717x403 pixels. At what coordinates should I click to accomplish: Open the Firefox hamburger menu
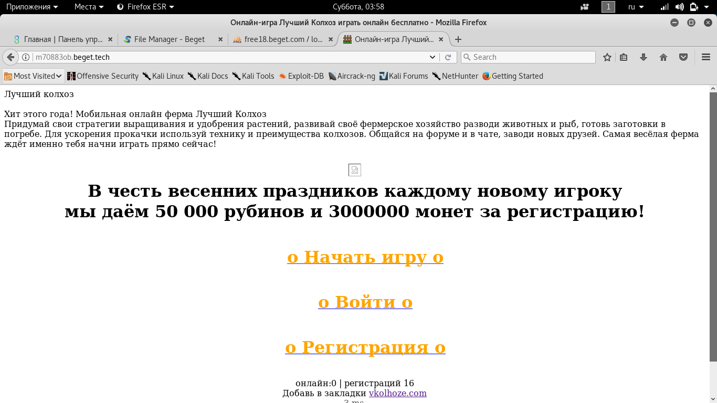coord(706,57)
